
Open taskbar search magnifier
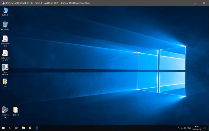coord(10,128)
